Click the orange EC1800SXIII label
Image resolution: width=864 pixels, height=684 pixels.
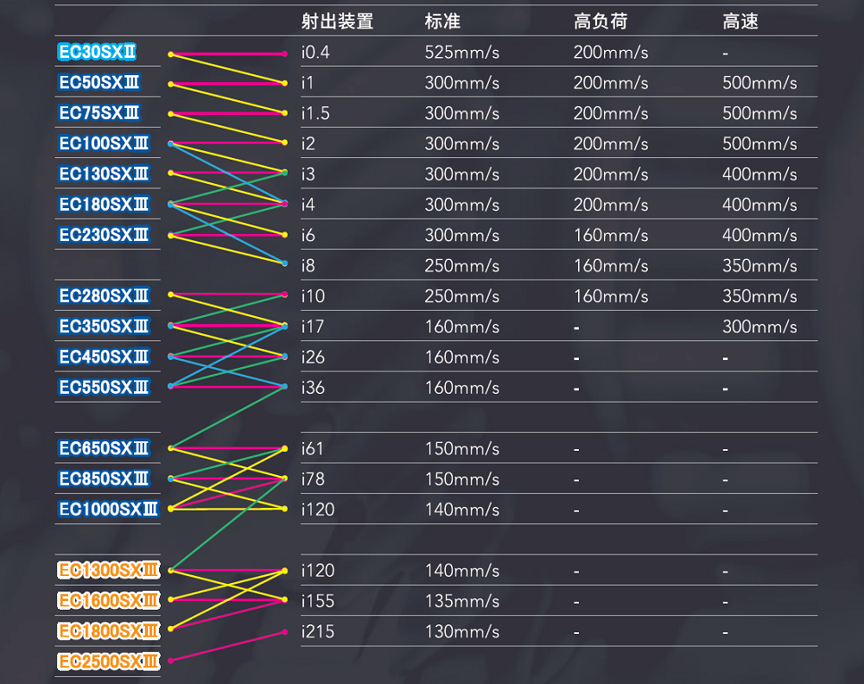click(x=109, y=631)
